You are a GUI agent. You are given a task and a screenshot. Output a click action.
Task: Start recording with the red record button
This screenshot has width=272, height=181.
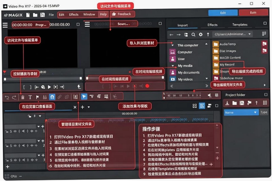(147, 86)
